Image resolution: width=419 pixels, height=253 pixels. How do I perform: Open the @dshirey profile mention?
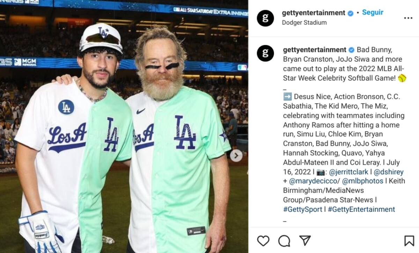[389, 172]
